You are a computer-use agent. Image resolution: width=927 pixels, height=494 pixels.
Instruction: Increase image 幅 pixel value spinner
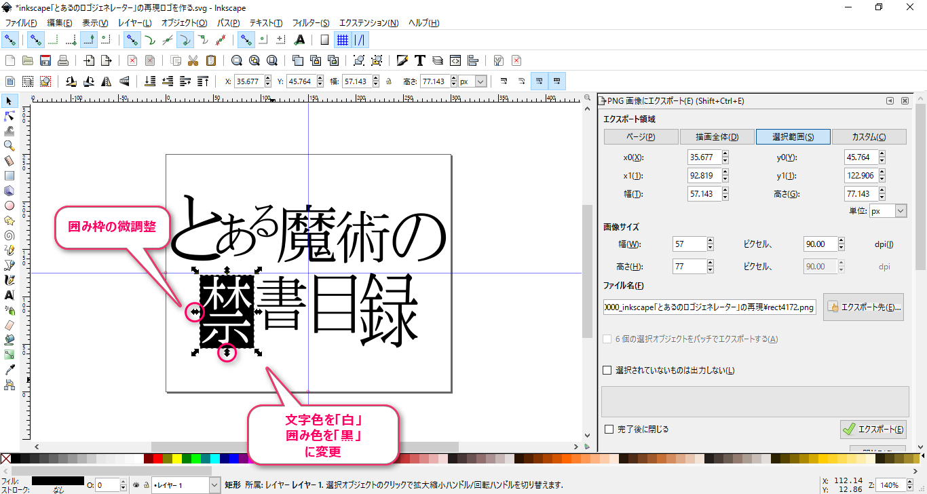(711, 241)
